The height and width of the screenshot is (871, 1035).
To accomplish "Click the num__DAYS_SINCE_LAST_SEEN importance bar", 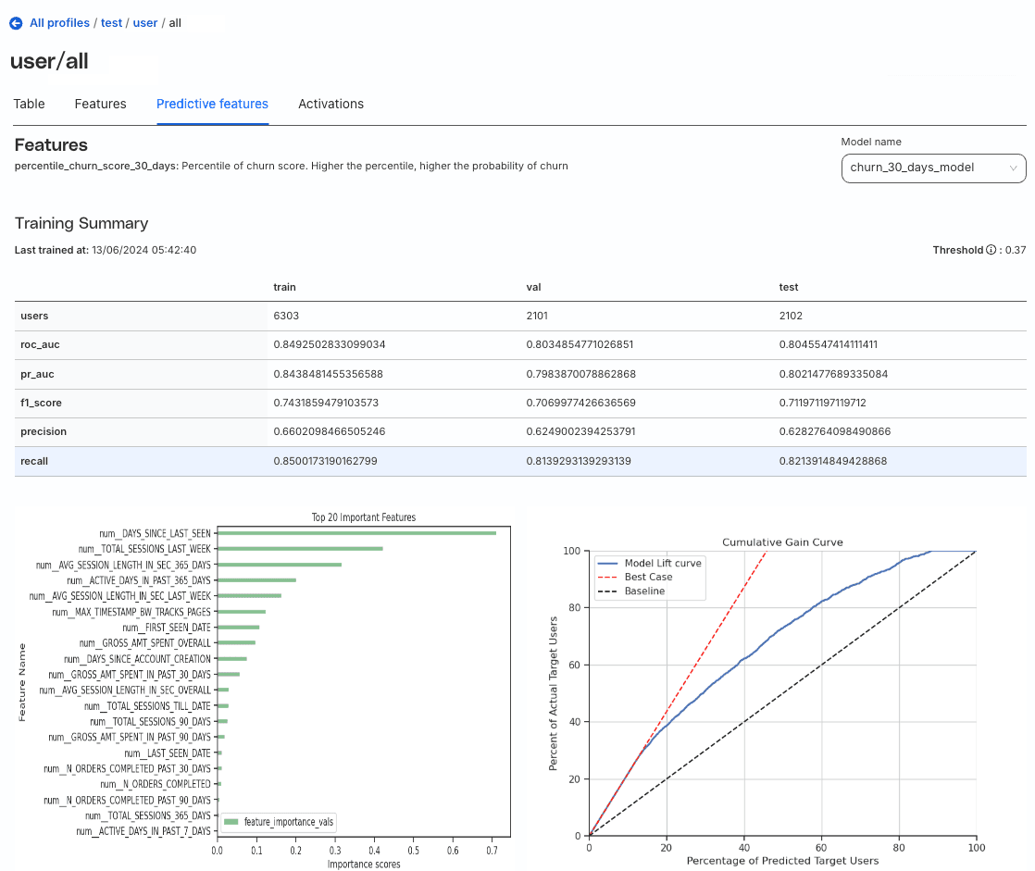I will [355, 533].
